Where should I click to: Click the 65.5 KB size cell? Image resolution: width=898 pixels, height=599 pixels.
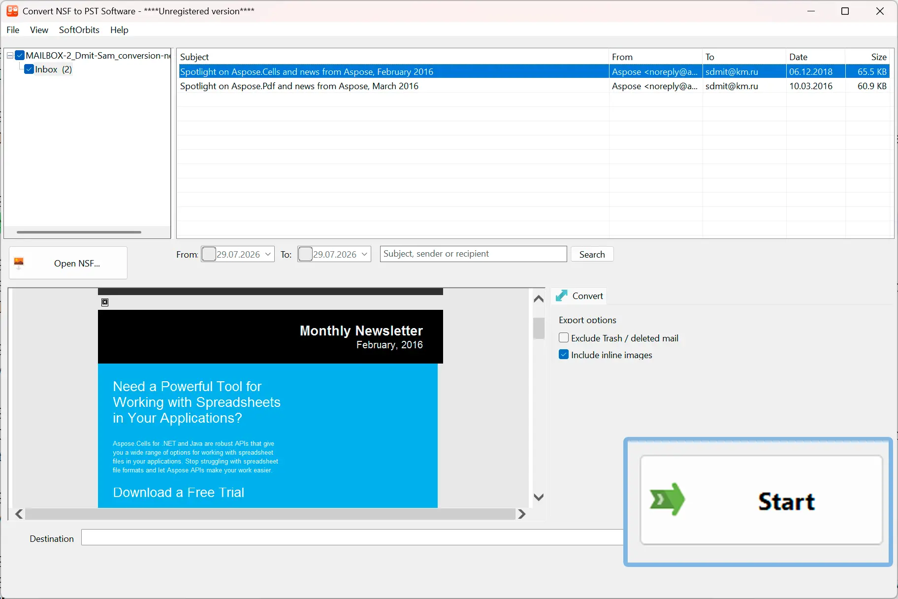(871, 72)
